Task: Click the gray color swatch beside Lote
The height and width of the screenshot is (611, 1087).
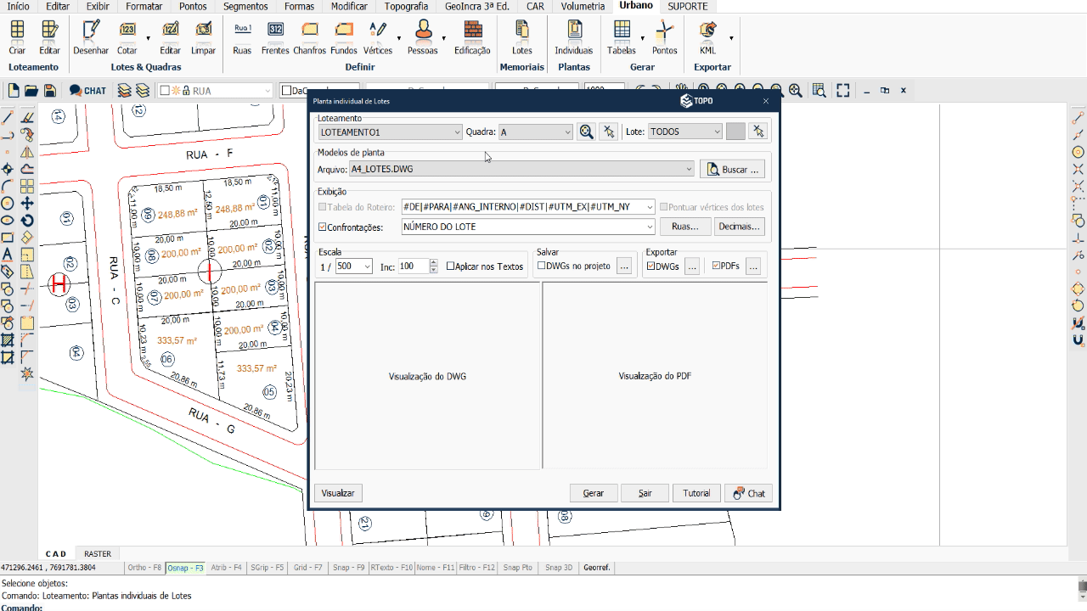Action: pos(735,132)
